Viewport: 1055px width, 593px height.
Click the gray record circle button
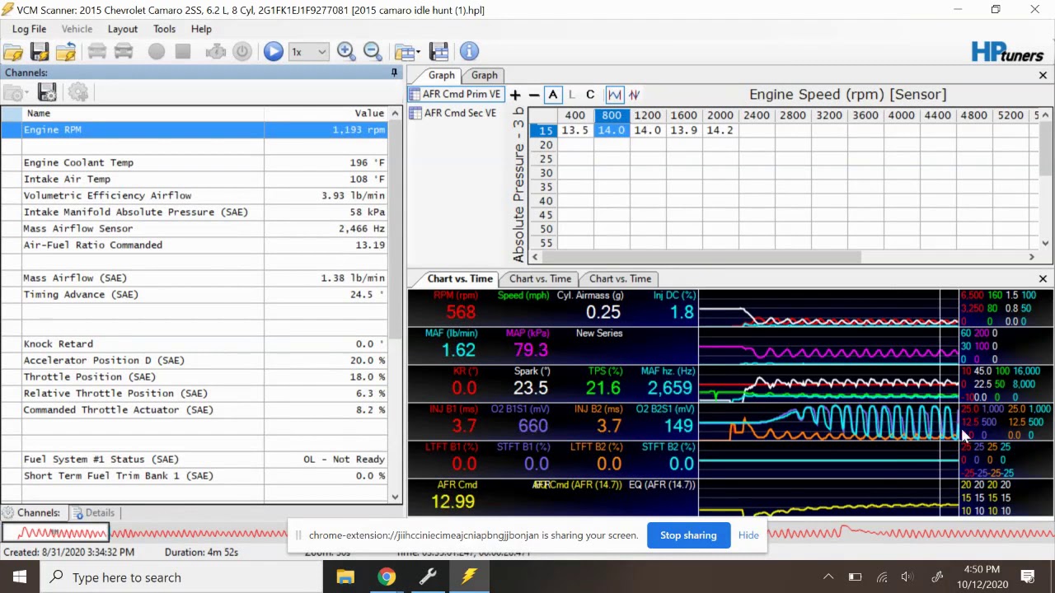pos(157,52)
